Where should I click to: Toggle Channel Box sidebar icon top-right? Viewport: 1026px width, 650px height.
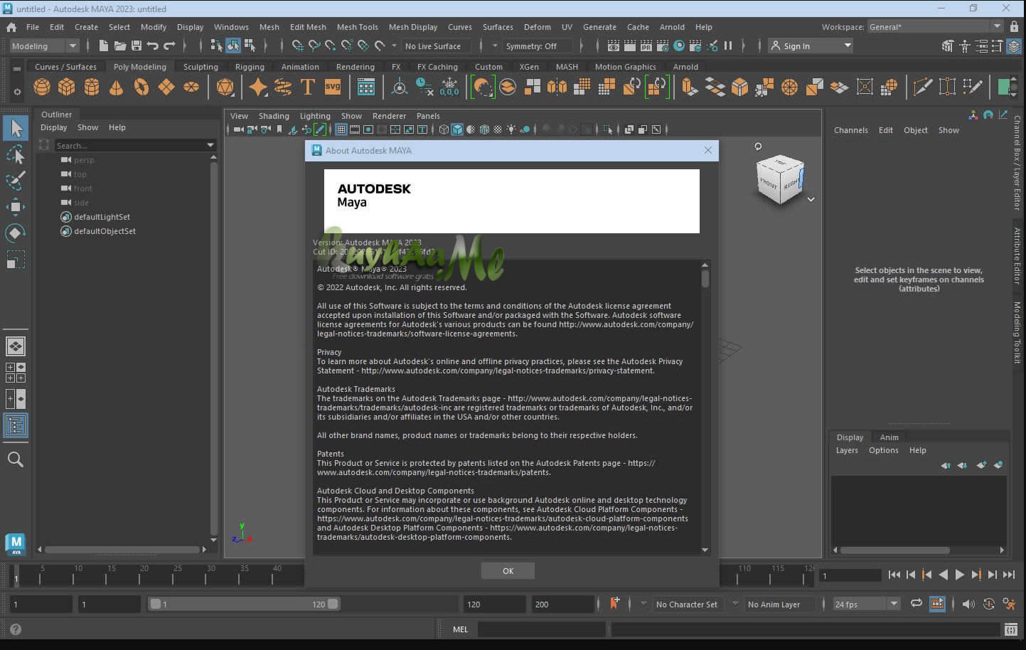point(1013,46)
